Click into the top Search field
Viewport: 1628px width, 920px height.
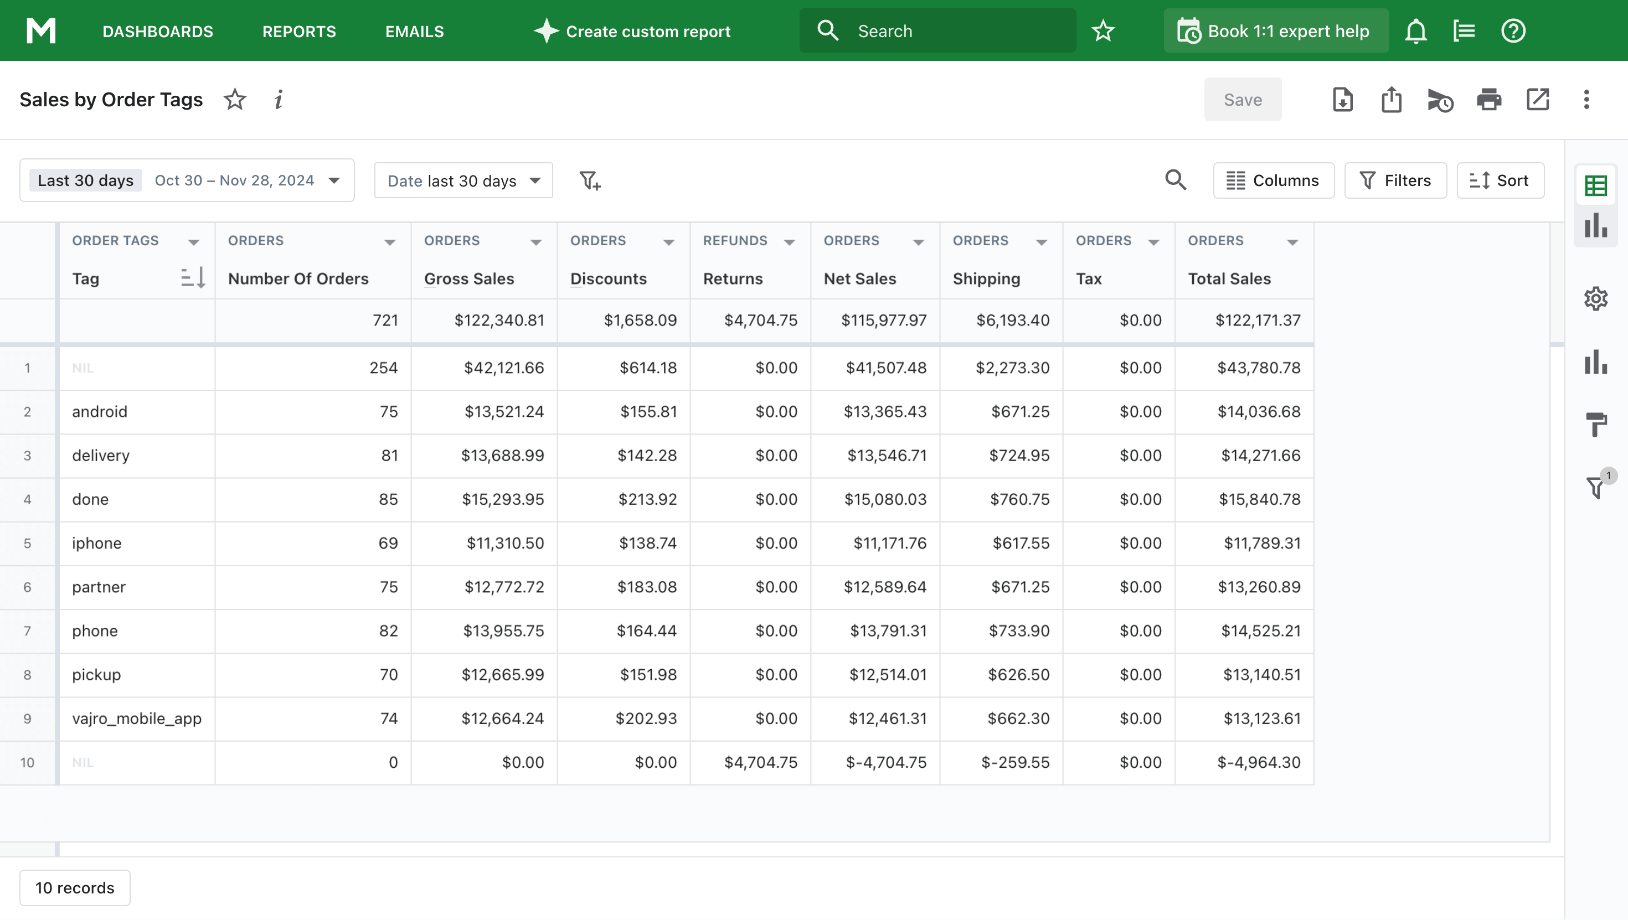(x=948, y=31)
